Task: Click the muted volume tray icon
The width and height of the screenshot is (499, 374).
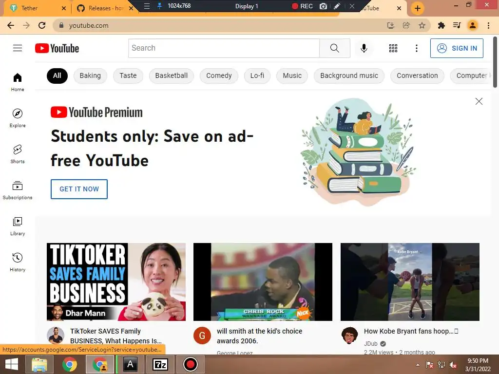Action: click(x=453, y=365)
